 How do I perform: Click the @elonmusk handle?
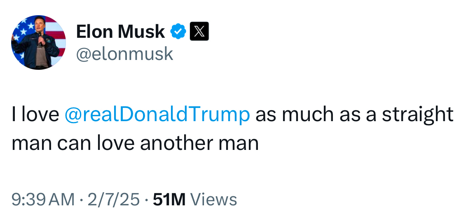tap(124, 54)
